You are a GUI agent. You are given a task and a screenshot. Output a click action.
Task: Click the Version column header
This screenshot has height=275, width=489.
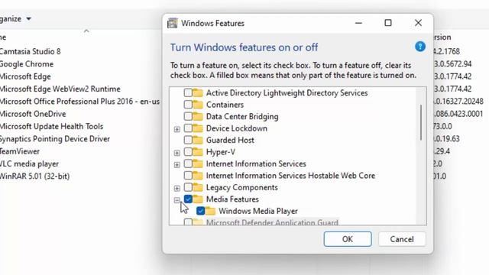click(442, 37)
